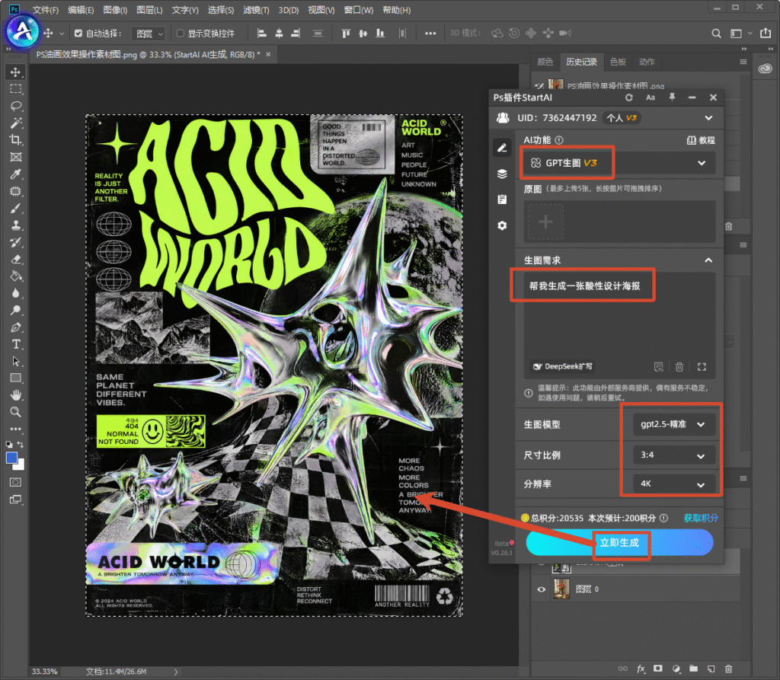Open the 4K resolution dropdown
780x680 pixels.
point(673,484)
